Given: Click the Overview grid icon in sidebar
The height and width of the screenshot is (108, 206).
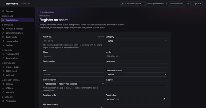Looking at the screenshot, I should click(3, 11).
